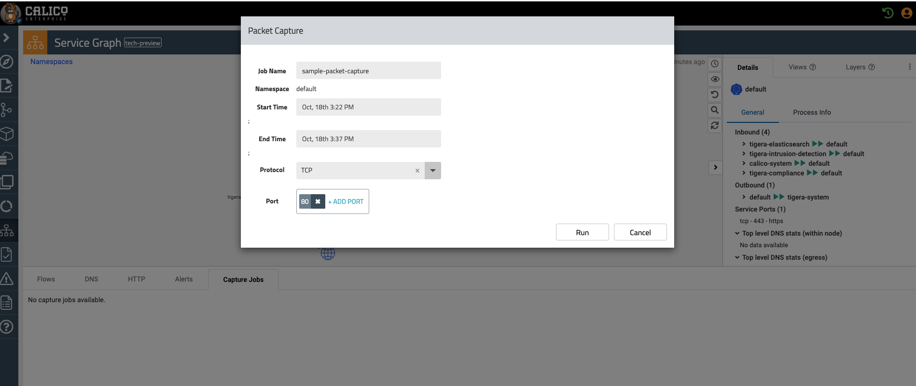Run the packet capture job
The height and width of the screenshot is (386, 916).
(x=582, y=232)
